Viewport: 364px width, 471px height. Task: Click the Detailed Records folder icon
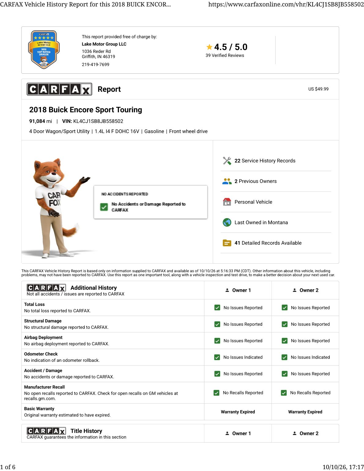click(x=227, y=243)
